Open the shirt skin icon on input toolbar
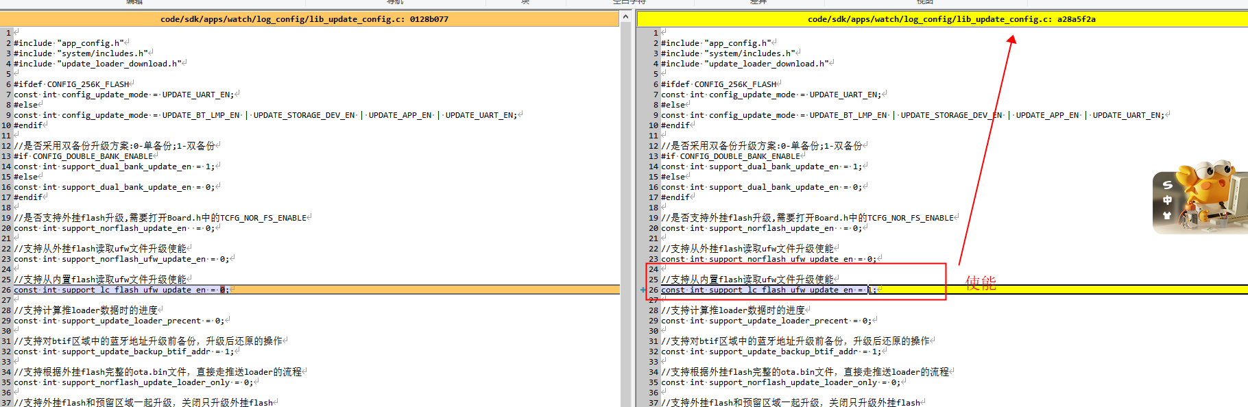The image size is (1248, 407). point(1167,215)
